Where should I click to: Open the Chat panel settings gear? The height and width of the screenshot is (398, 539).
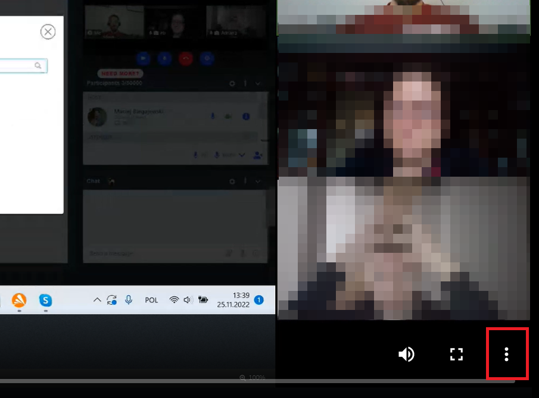tap(232, 181)
